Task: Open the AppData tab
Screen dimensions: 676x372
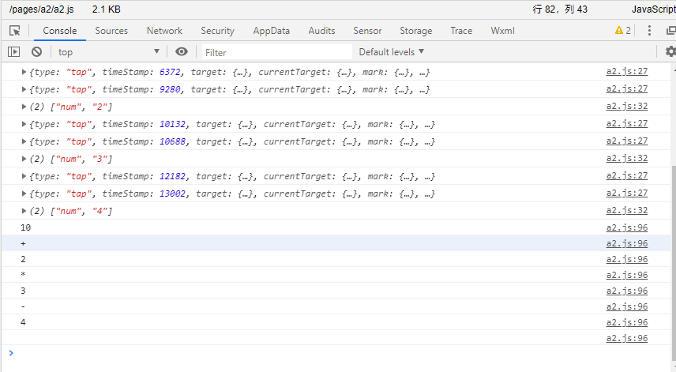Action: click(x=271, y=31)
